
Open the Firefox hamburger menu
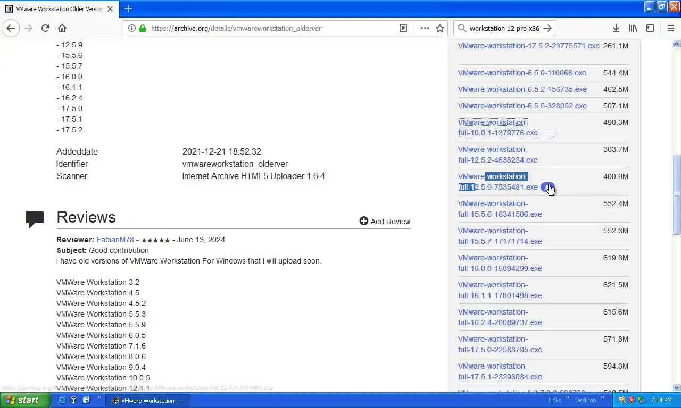[670, 28]
